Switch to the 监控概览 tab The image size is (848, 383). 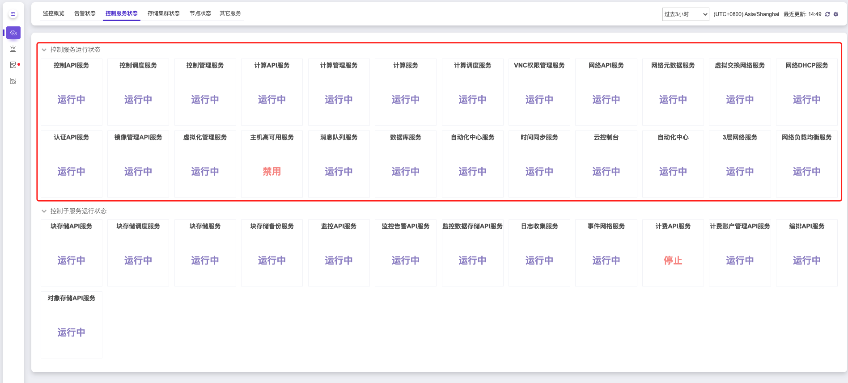pyautogui.click(x=54, y=13)
